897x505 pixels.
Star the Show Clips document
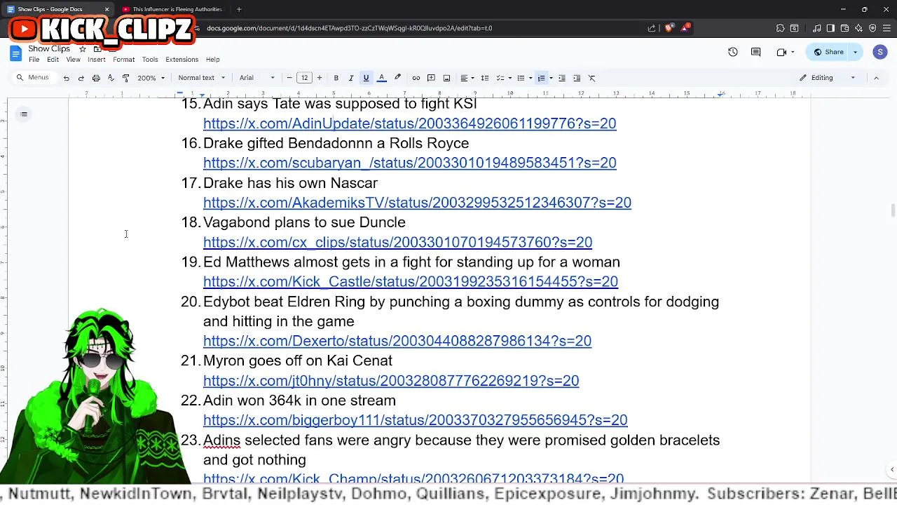(82, 49)
